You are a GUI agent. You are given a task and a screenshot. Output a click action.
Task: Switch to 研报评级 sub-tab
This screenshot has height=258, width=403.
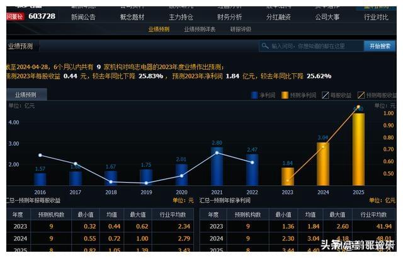[241, 30]
